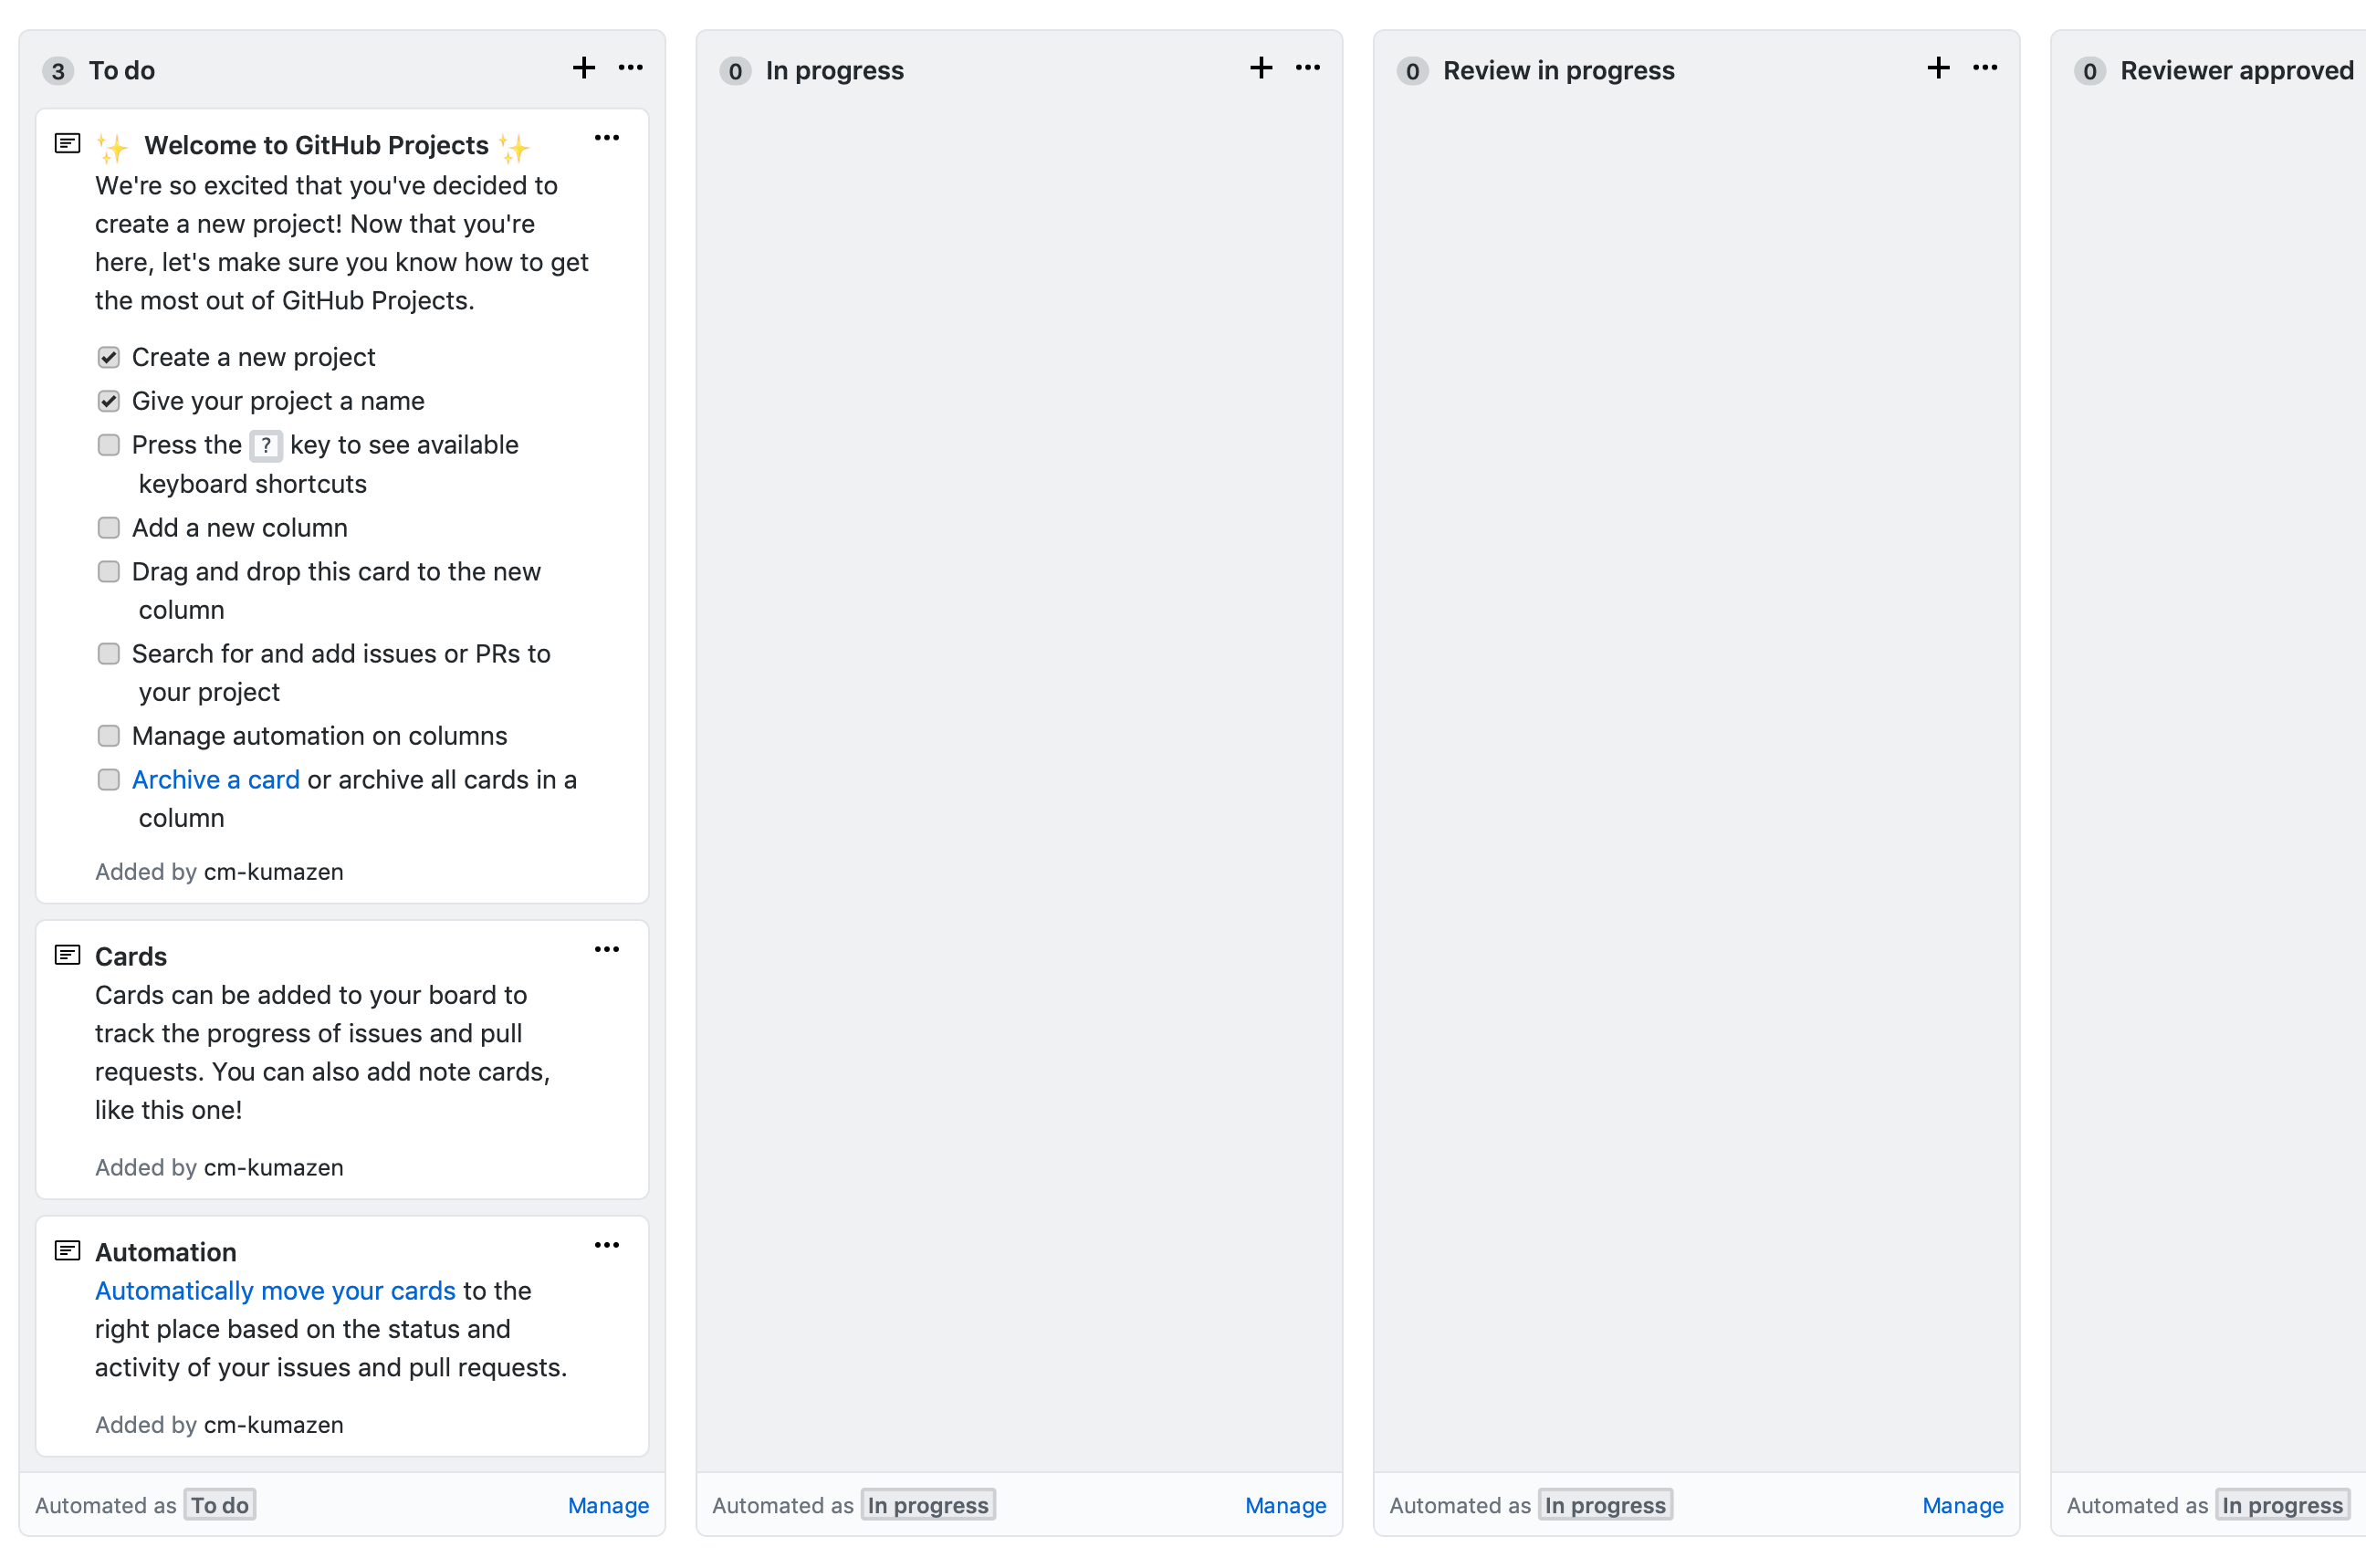
Task: Click the To do card count badge
Action: pyautogui.click(x=58, y=71)
